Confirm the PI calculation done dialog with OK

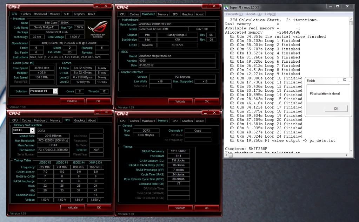click(336, 109)
